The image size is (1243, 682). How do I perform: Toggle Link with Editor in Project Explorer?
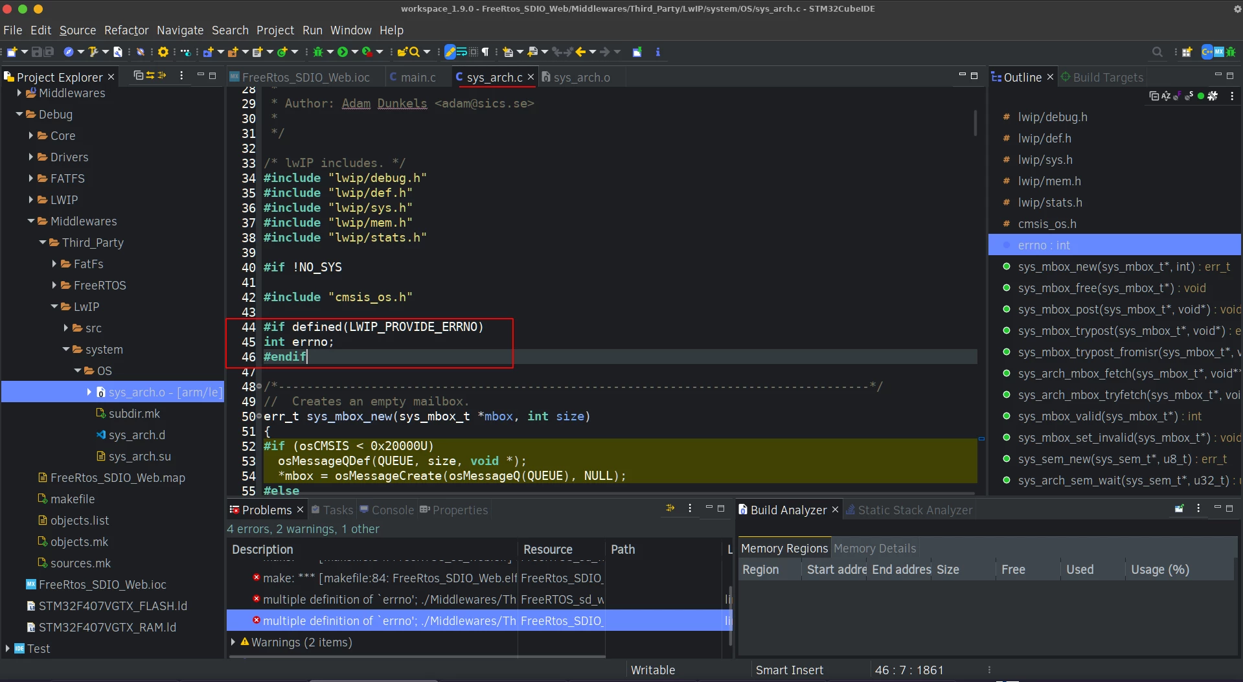pos(150,76)
